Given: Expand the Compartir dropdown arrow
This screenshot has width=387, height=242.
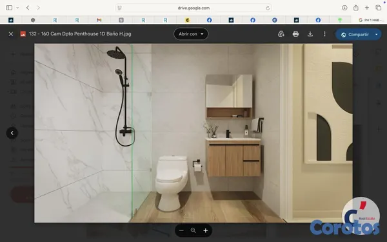Looking at the screenshot, I should (x=377, y=35).
